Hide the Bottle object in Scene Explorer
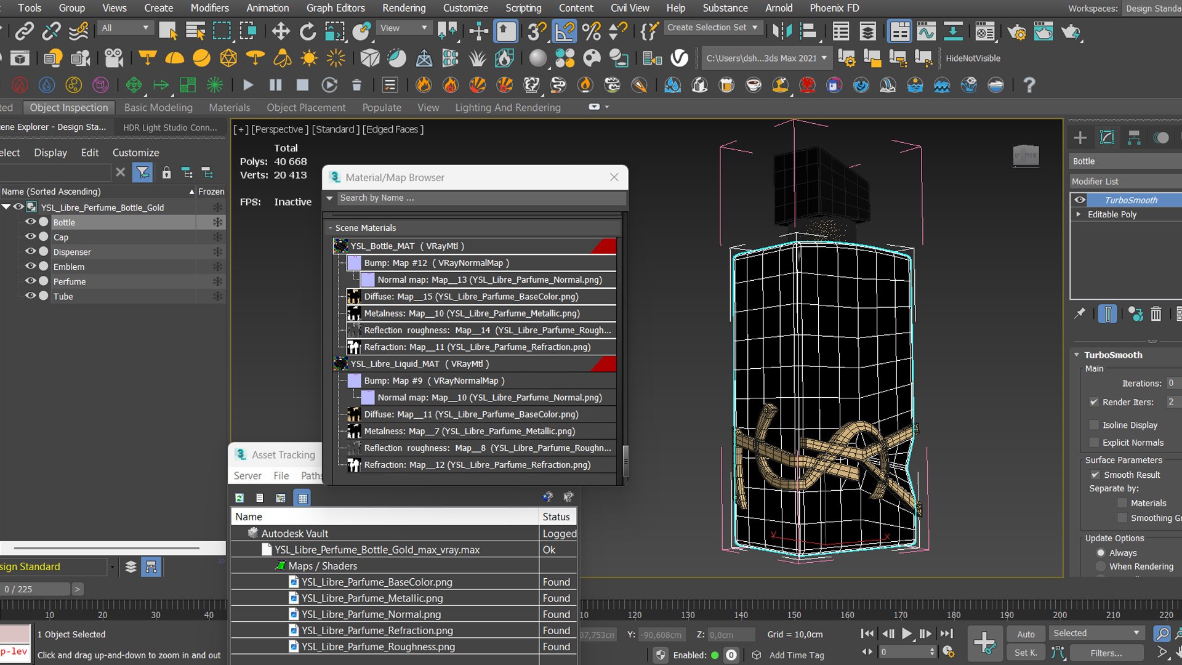This screenshot has width=1182, height=665. point(30,222)
